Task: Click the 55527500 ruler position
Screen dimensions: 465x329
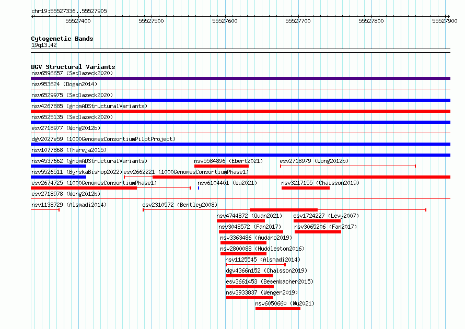Action: click(151, 21)
